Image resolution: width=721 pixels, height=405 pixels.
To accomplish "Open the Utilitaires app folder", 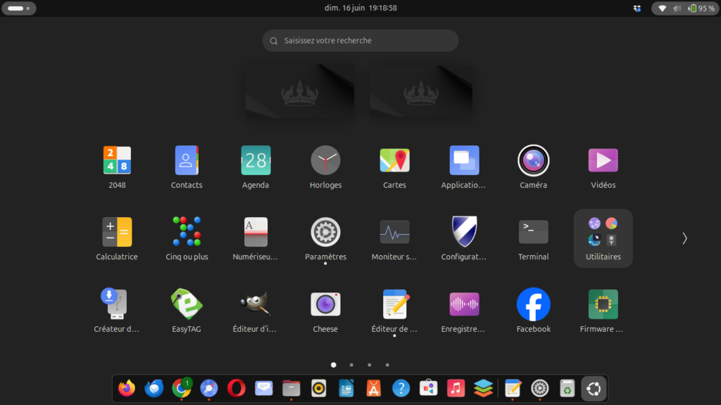I will click(603, 238).
